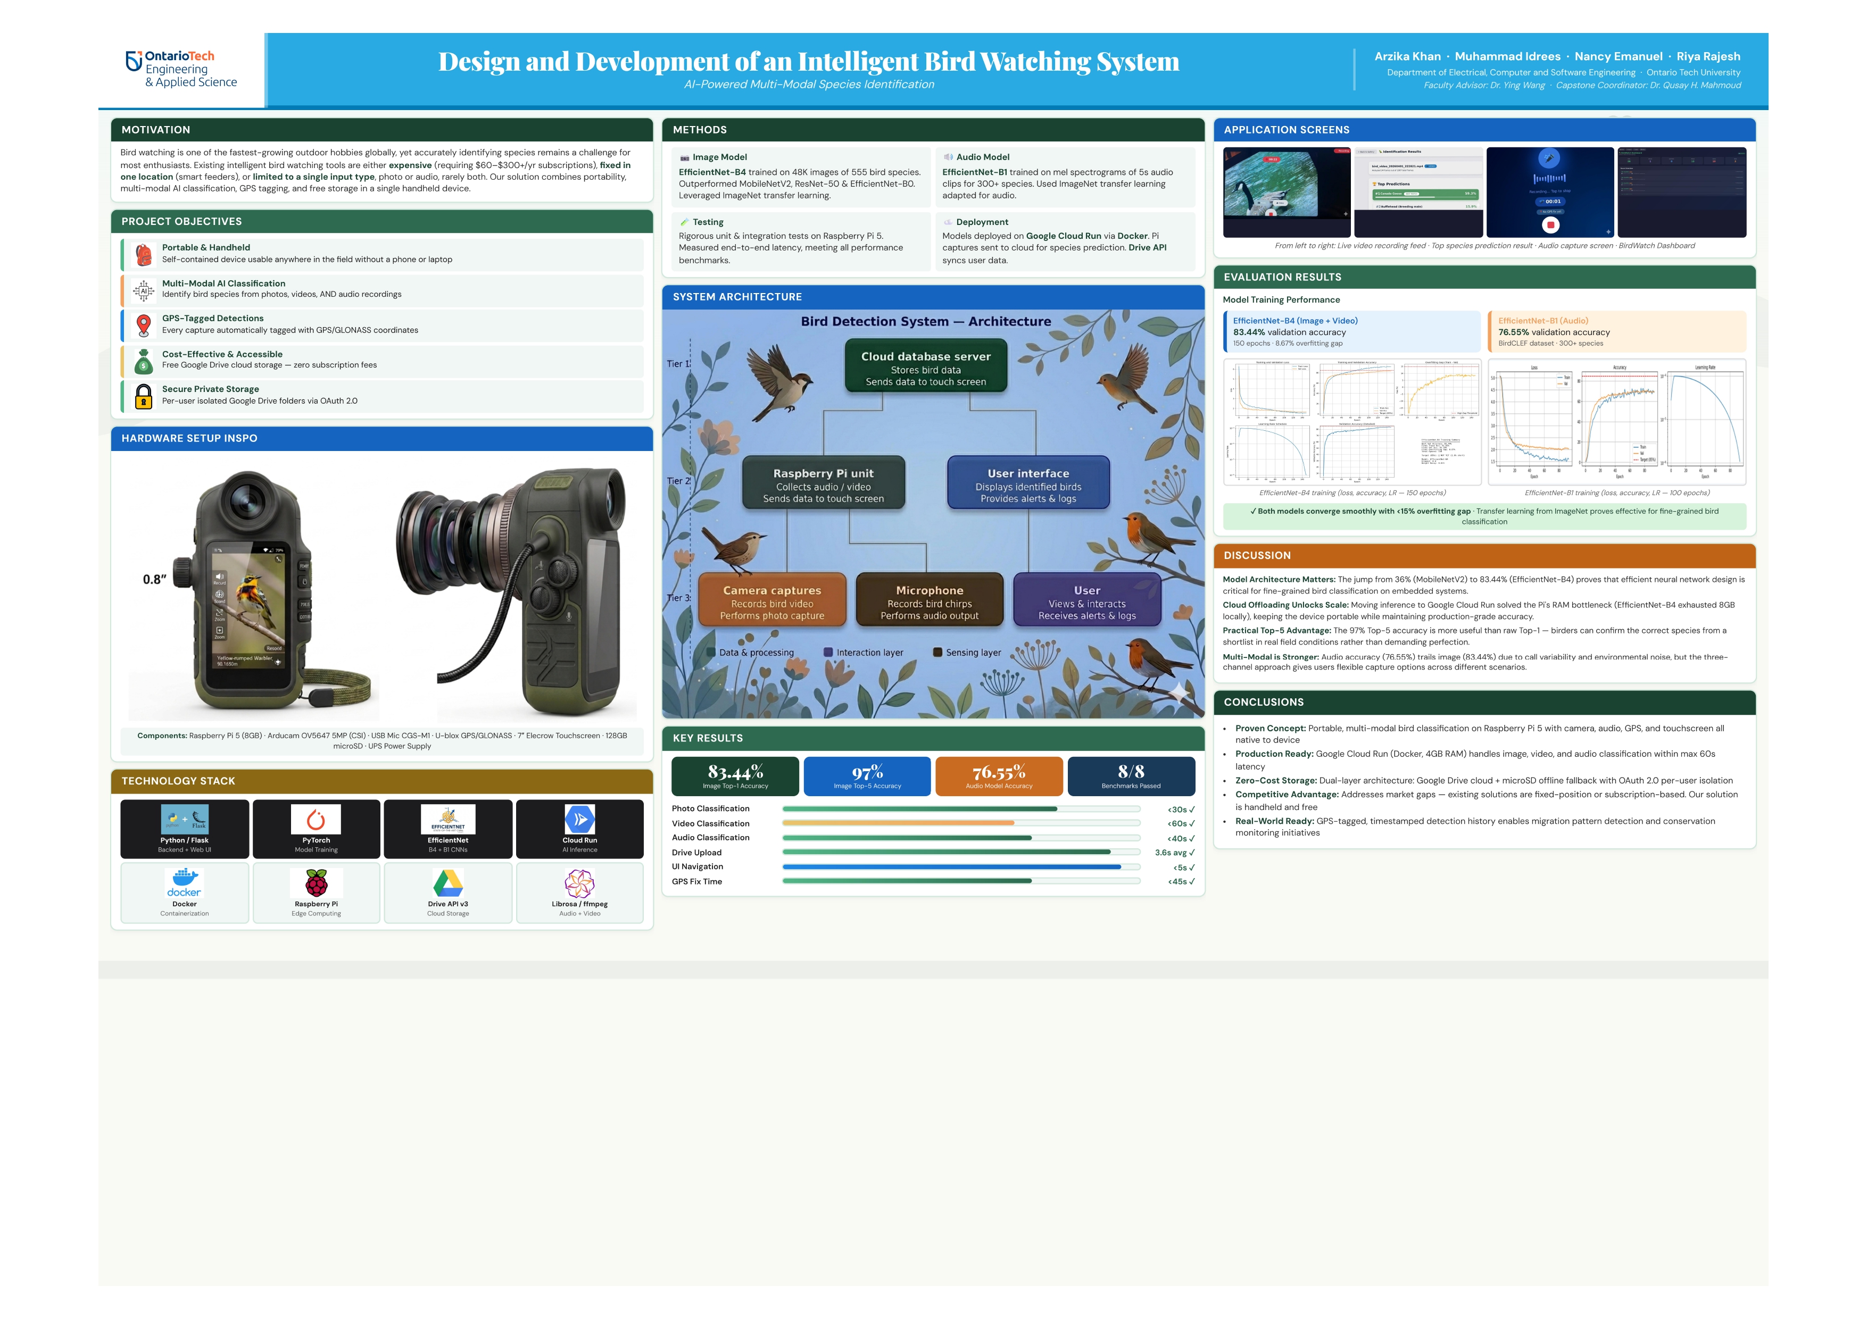Click the red GPS map pin icon
The image size is (1867, 1319).
[143, 325]
